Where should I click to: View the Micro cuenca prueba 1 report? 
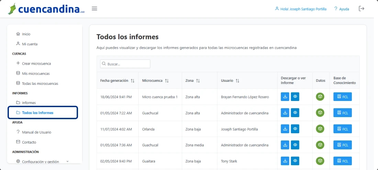tap(295, 97)
